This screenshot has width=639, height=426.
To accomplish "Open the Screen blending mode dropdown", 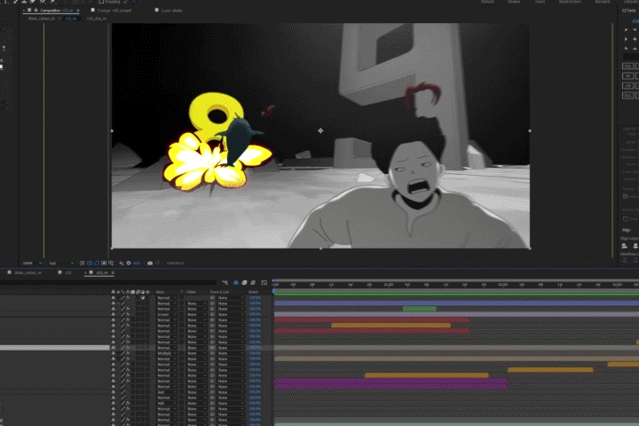I will [166, 315].
